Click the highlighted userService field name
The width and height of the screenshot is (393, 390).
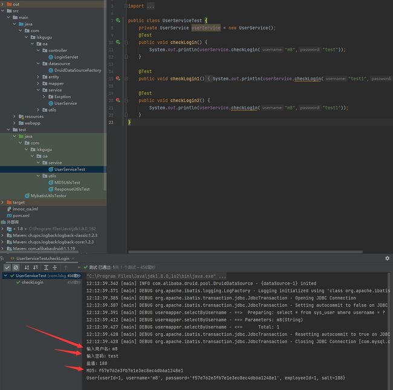206,28
